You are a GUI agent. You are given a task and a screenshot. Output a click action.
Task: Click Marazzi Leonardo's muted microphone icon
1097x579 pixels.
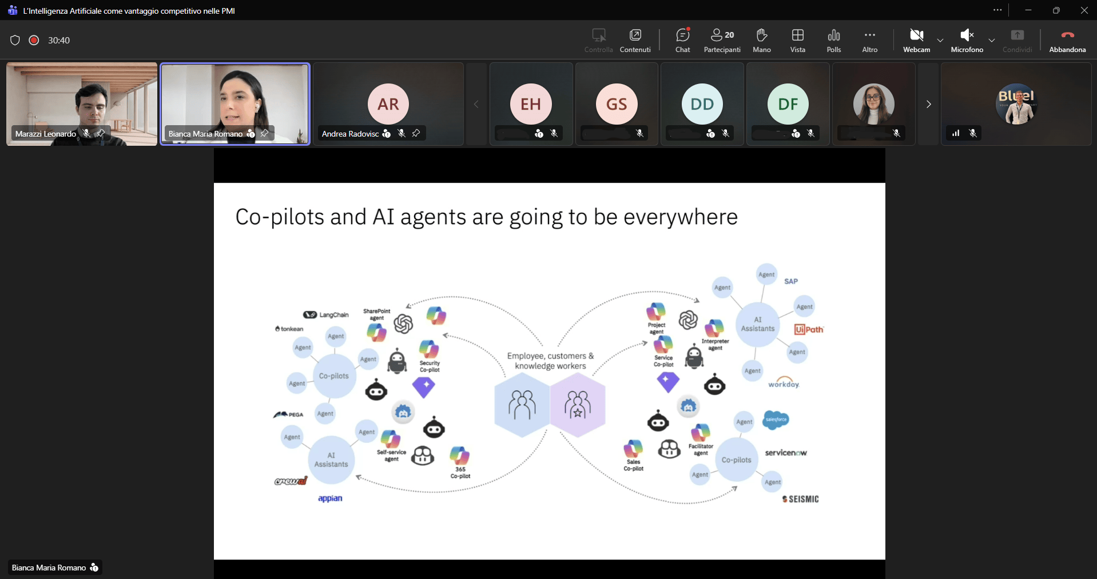coord(86,133)
